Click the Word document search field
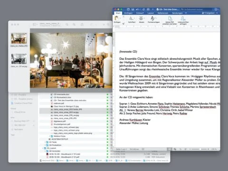The width and height of the screenshot is (228, 171). tap(196, 9)
